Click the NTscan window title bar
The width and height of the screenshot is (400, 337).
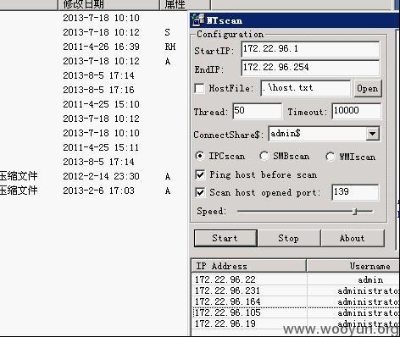(x=294, y=20)
